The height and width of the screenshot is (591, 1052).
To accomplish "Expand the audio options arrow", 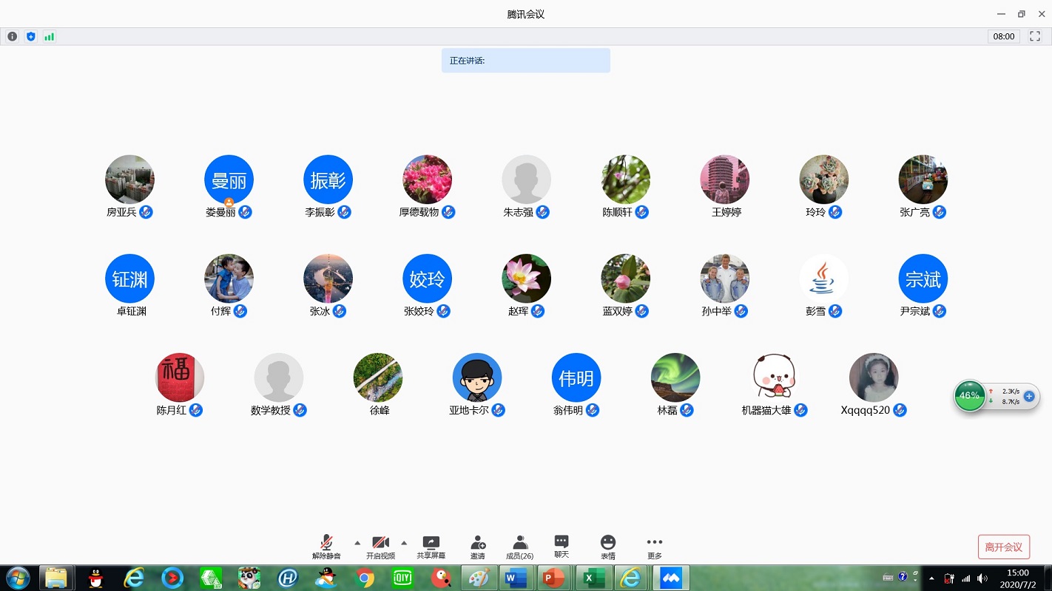I will point(357,543).
